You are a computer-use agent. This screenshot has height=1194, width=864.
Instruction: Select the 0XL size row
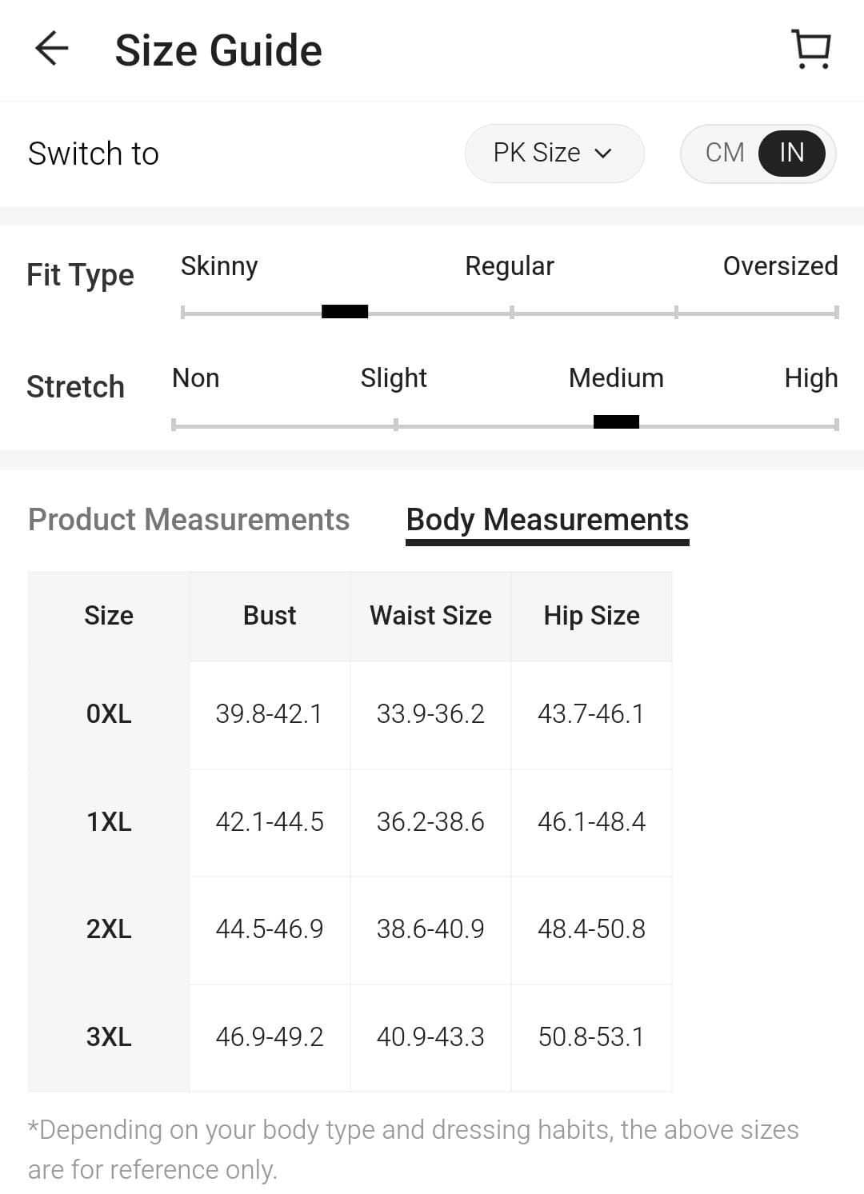click(x=109, y=713)
